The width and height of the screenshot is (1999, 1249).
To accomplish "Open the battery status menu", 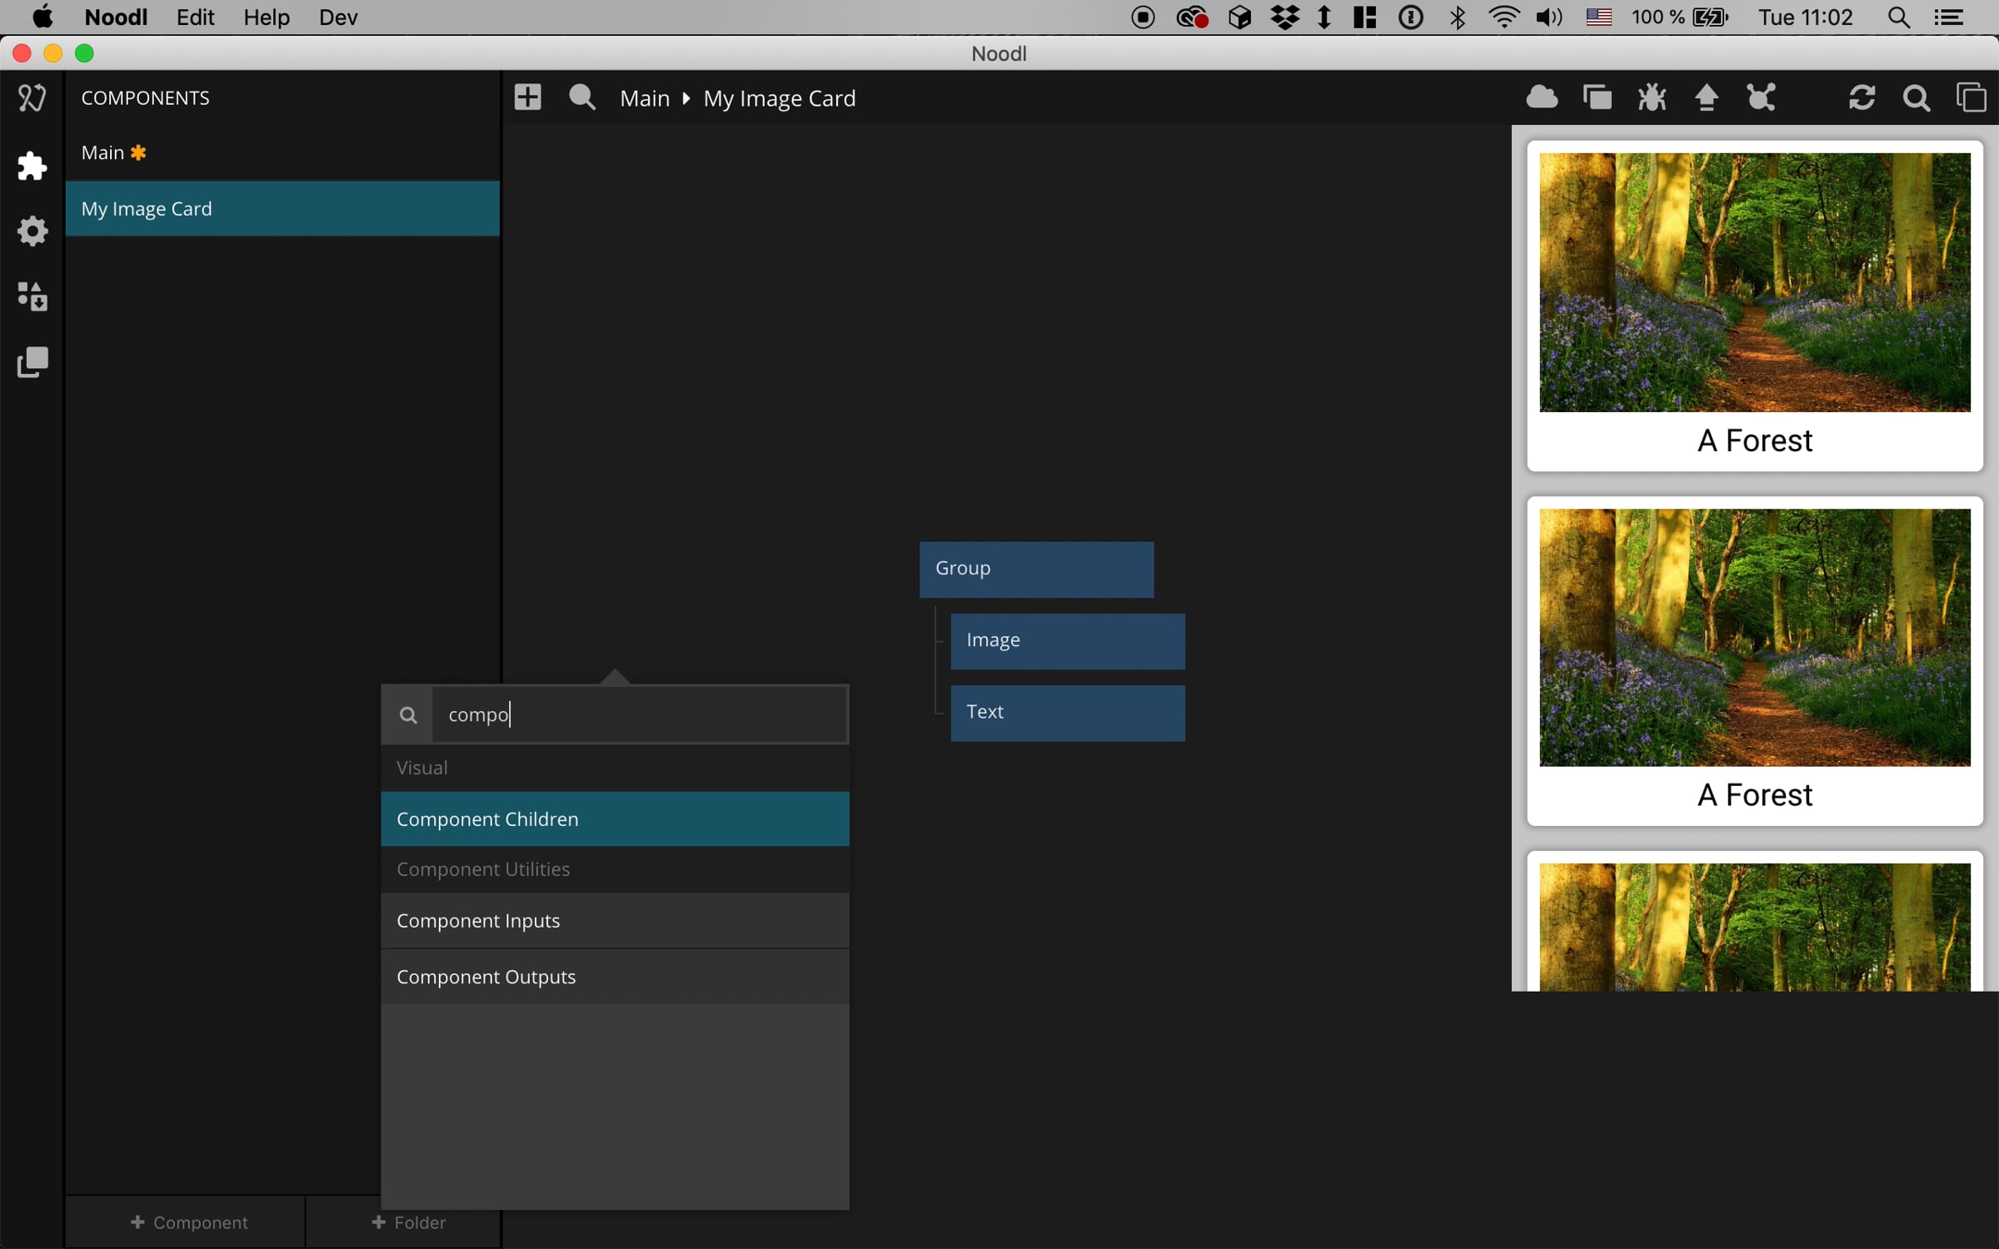I will point(1679,17).
